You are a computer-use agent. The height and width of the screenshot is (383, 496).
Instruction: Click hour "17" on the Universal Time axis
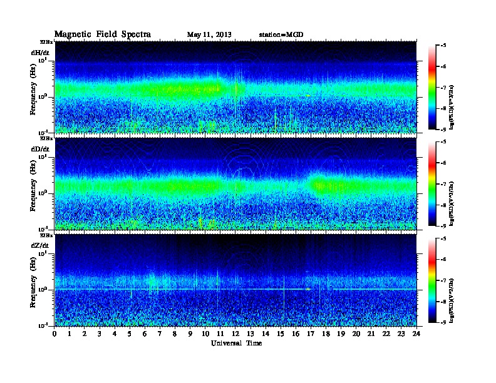pyautogui.click(x=311, y=334)
